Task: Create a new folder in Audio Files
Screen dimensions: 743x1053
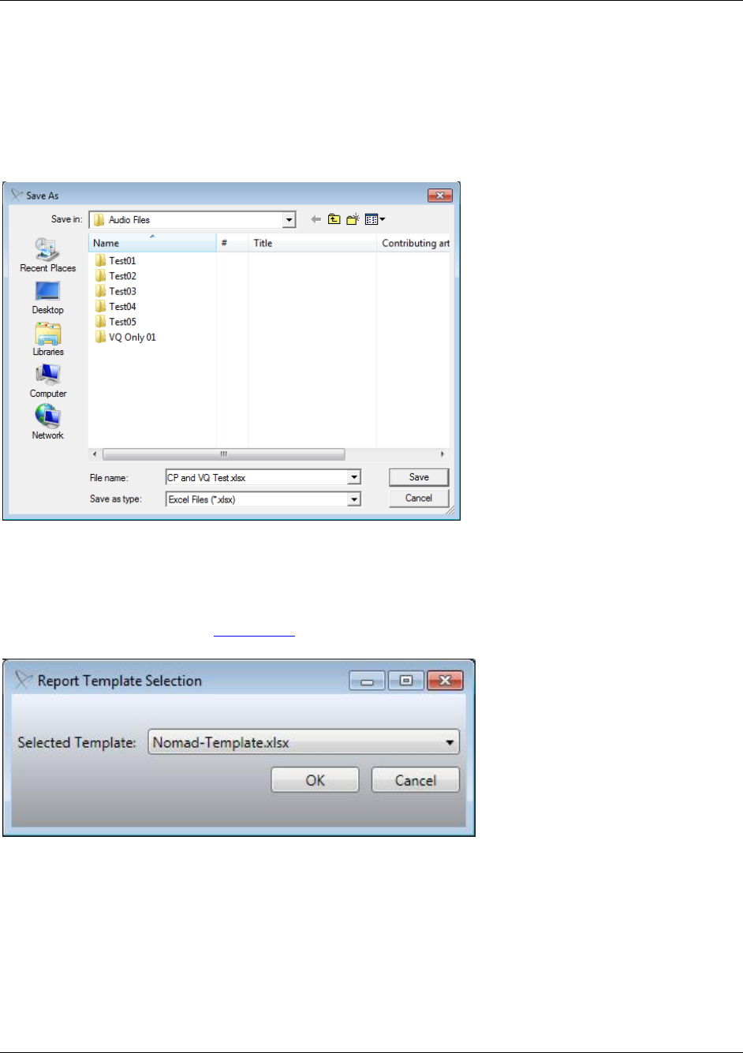Action: click(x=353, y=219)
